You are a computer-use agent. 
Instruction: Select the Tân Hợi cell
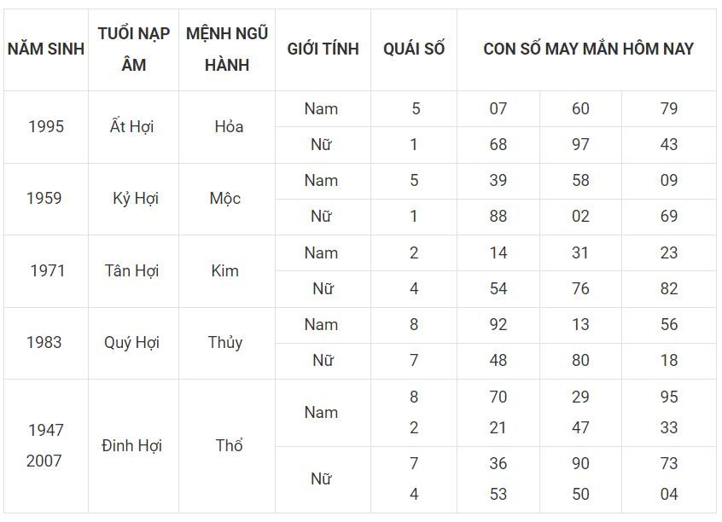[x=131, y=270]
